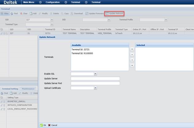The width and height of the screenshot is (194, 128).
Task: Click Download in the Terminal toolbar
Action: tap(77, 13)
